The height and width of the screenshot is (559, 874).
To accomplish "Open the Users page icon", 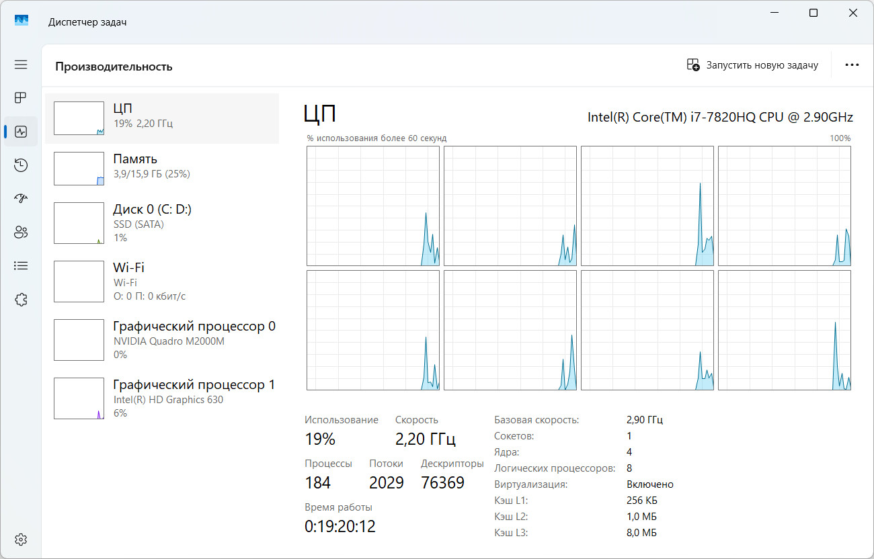I will click(x=21, y=232).
